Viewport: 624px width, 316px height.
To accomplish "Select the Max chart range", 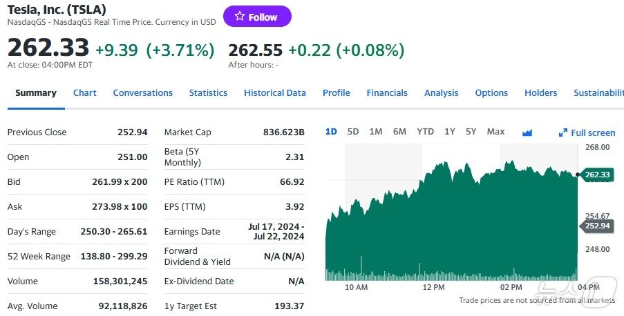I will (495, 132).
